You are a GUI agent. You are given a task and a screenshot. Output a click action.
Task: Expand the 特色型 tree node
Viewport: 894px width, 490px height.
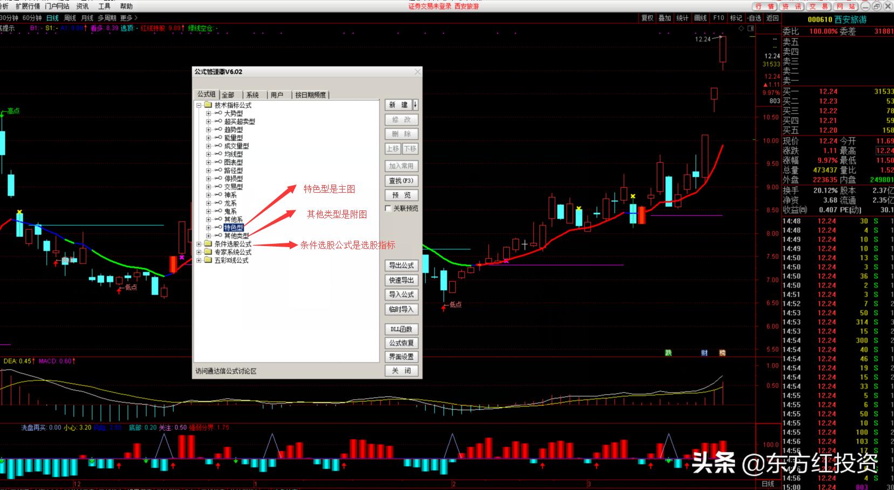[x=208, y=227]
